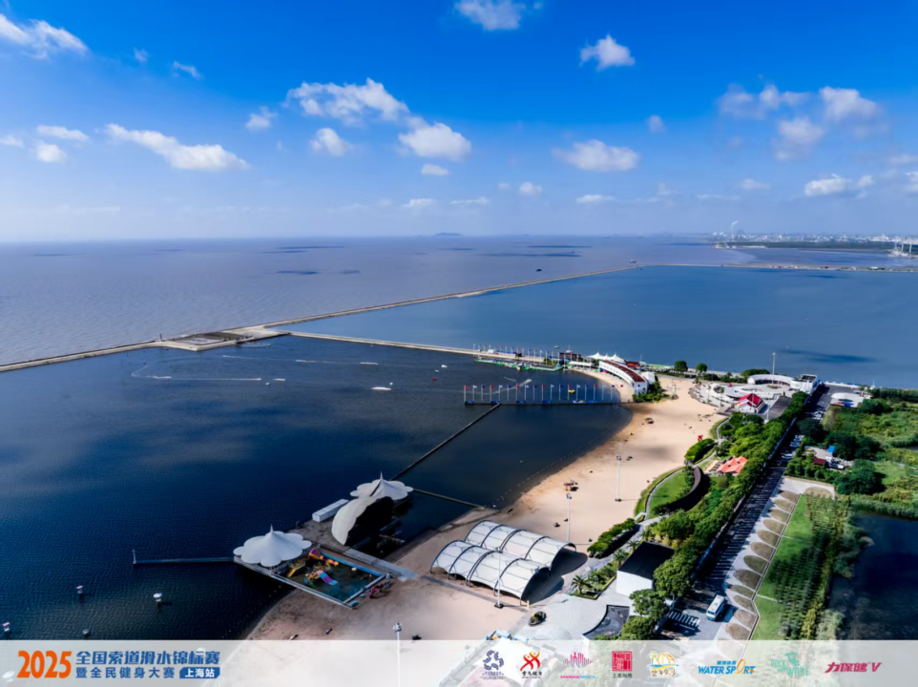The image size is (918, 687).
Task: Click the long breakwater across the sea
Action: 382,308
